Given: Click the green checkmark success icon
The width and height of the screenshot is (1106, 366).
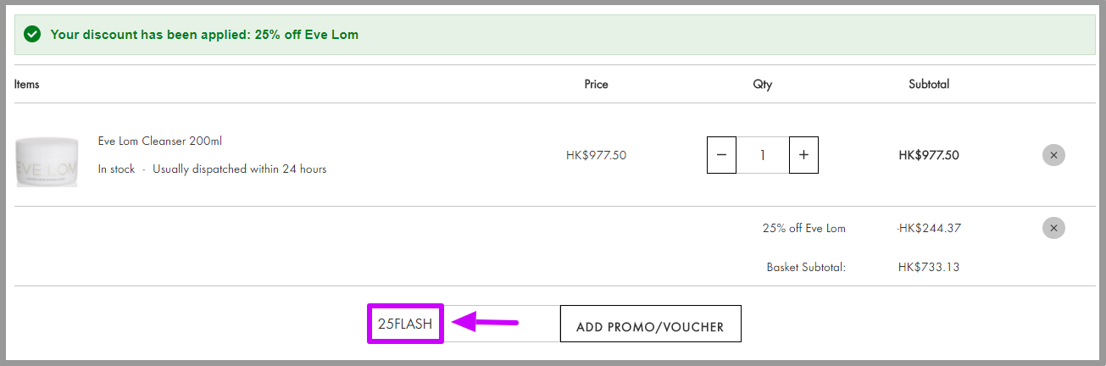Looking at the screenshot, I should click(x=33, y=35).
